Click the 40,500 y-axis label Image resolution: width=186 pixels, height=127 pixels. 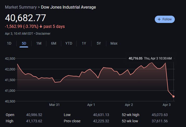click(x=10, y=101)
